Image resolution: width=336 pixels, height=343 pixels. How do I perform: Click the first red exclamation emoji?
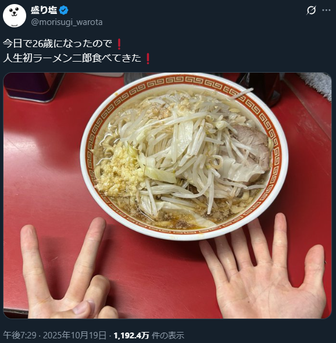click(x=119, y=44)
